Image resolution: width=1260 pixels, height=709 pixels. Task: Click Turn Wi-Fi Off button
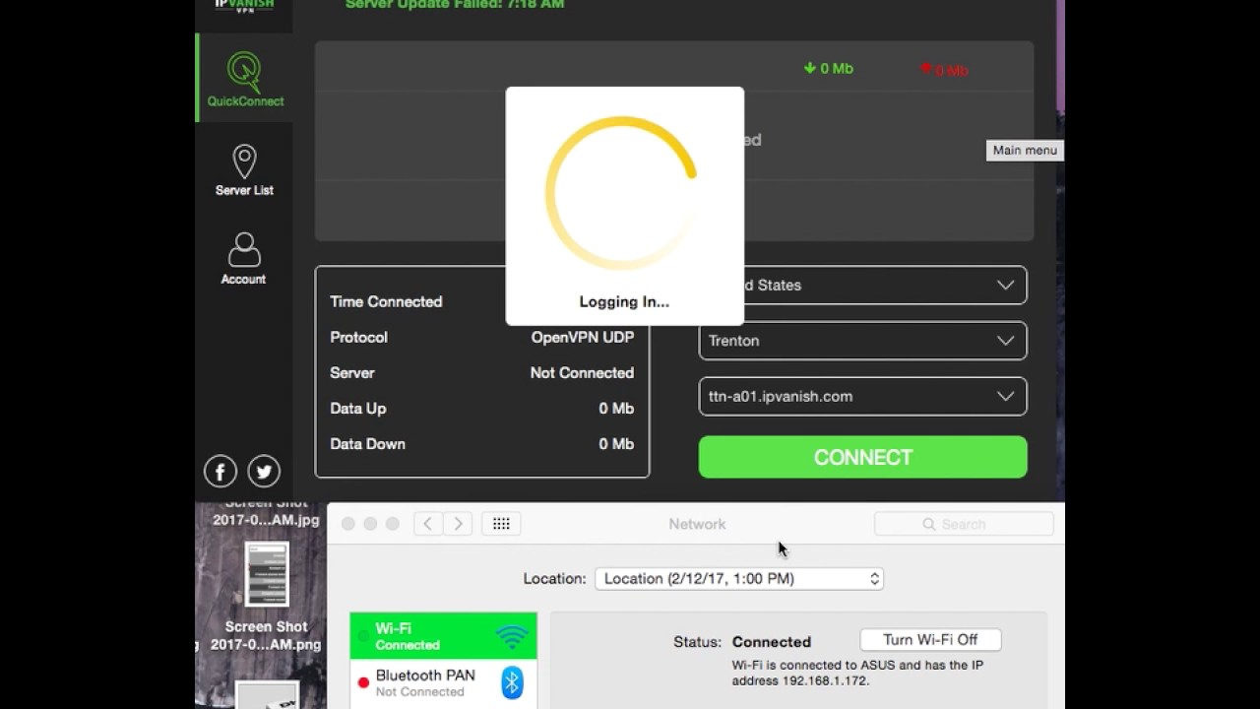click(x=930, y=640)
